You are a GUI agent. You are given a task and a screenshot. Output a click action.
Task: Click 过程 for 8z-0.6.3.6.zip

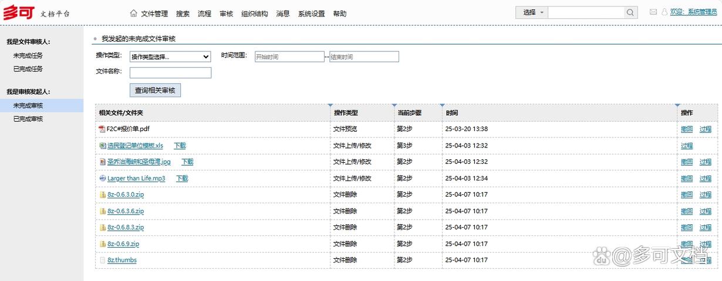coord(706,211)
